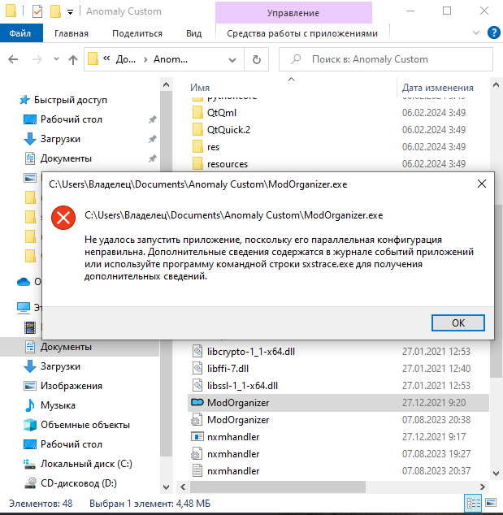503x515 pixels.
Task: Select the Управление contextual tab
Action: (x=293, y=13)
